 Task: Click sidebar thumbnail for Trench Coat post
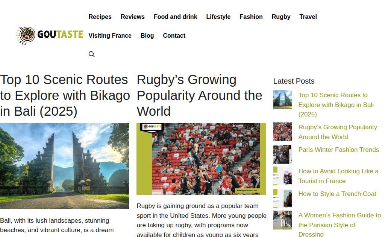click(283, 198)
